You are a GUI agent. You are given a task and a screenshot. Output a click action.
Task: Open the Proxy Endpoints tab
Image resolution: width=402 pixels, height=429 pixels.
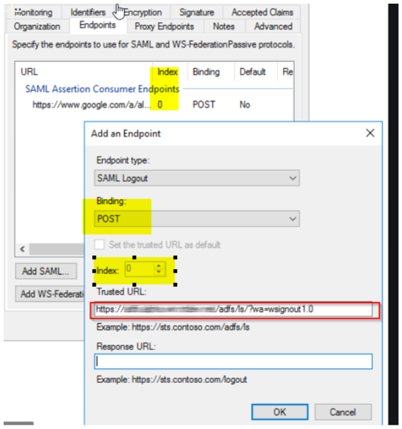click(164, 27)
